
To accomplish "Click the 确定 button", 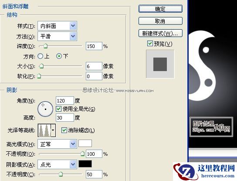I will (x=160, y=9).
